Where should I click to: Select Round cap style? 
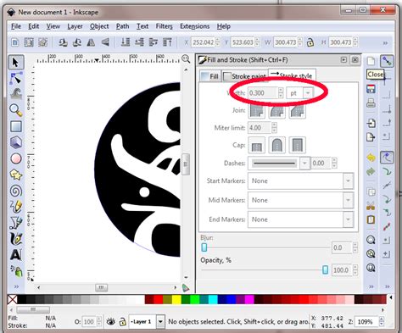[x=276, y=145]
